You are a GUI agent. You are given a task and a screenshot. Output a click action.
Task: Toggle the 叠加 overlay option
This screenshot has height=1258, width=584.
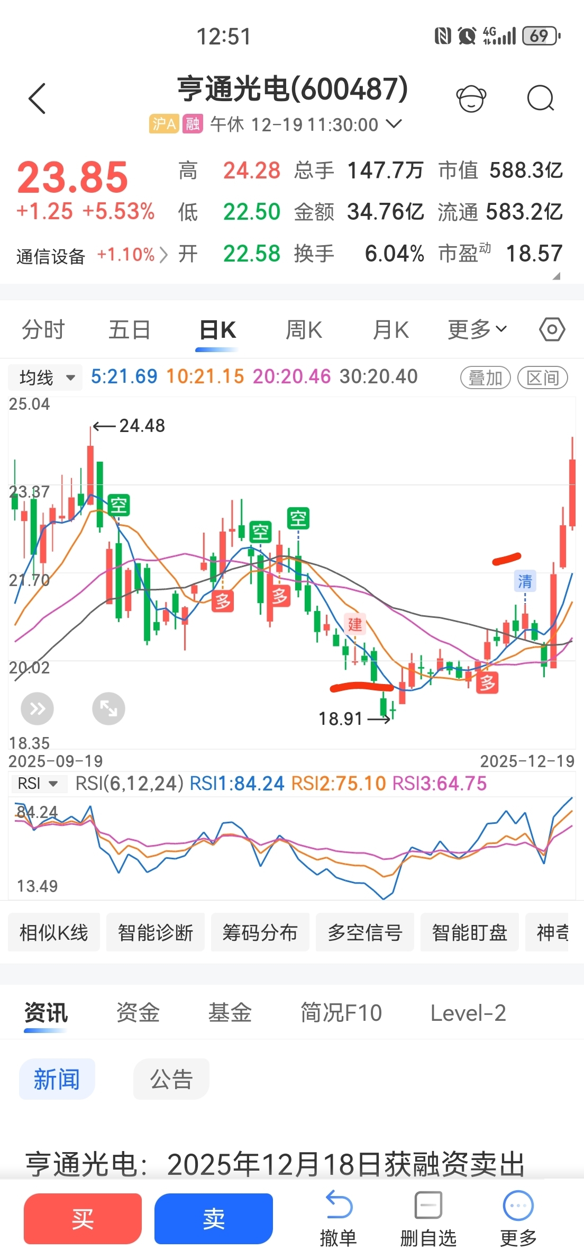click(x=485, y=378)
